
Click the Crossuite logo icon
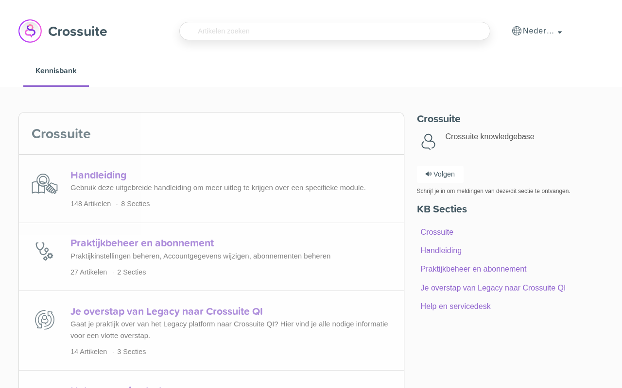30,31
